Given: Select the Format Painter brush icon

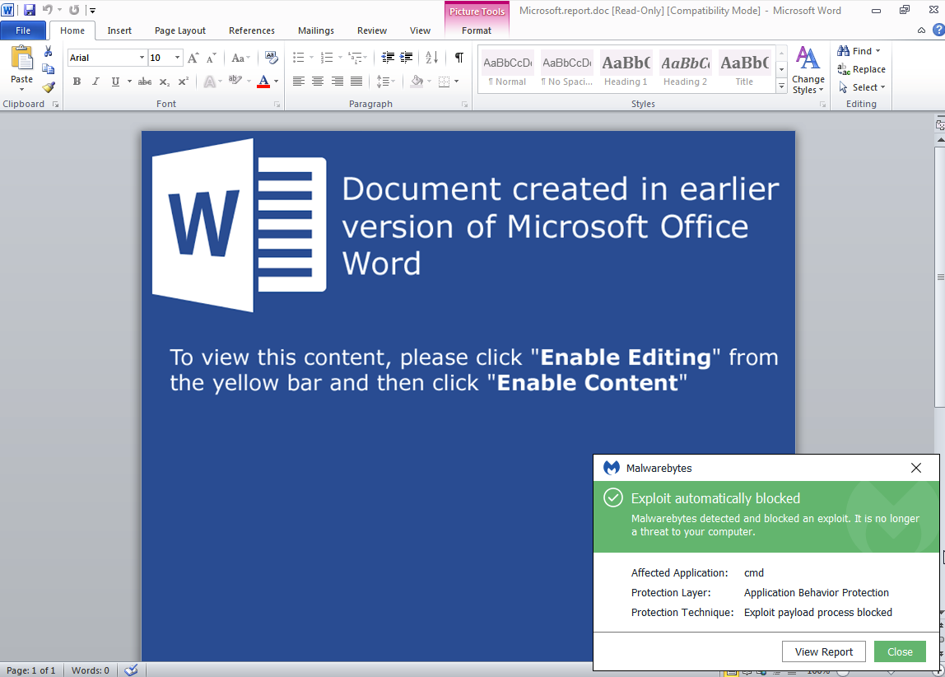Looking at the screenshot, I should point(49,87).
